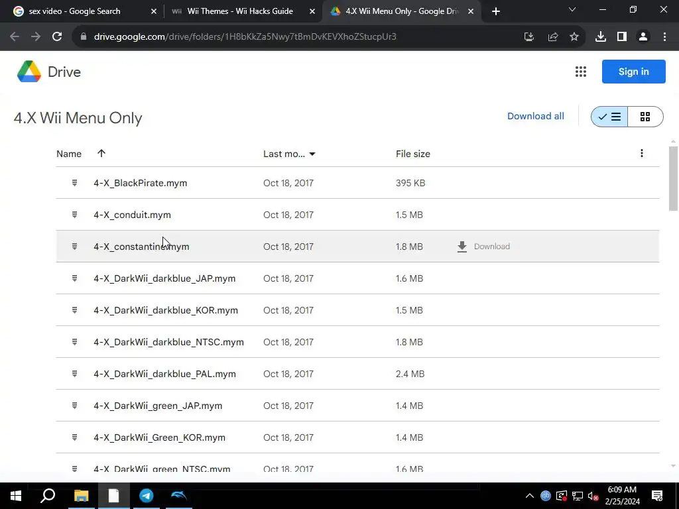Sort by Name column header

point(69,154)
